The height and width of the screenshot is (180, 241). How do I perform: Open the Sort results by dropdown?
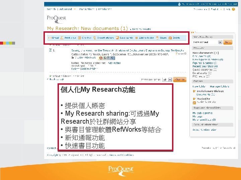pos(207,42)
